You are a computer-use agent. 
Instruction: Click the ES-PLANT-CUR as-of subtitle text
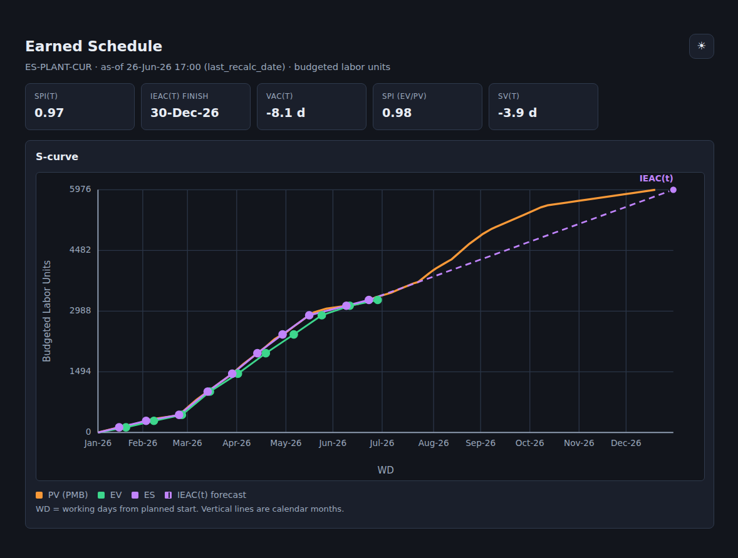point(207,67)
